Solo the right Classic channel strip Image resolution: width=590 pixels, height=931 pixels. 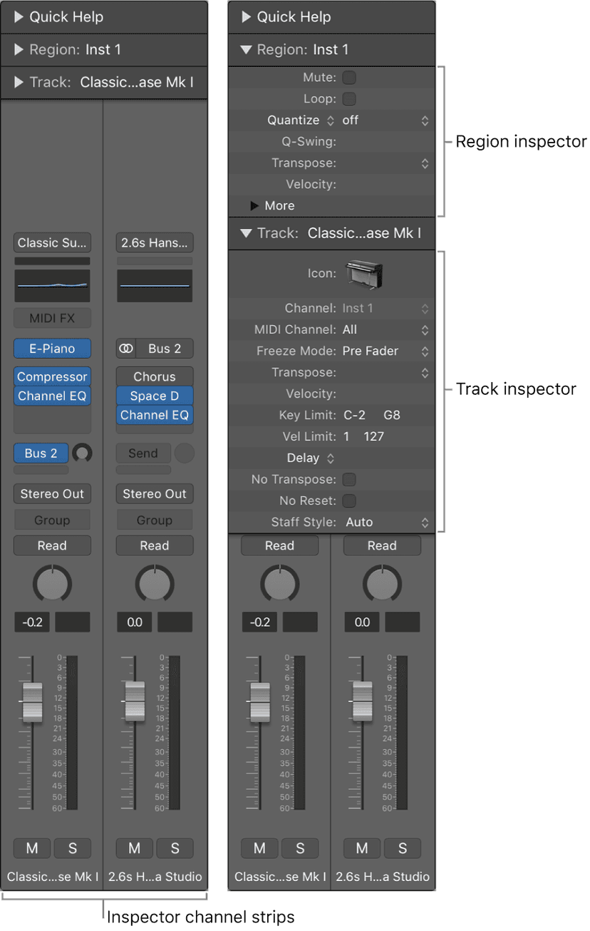(300, 848)
